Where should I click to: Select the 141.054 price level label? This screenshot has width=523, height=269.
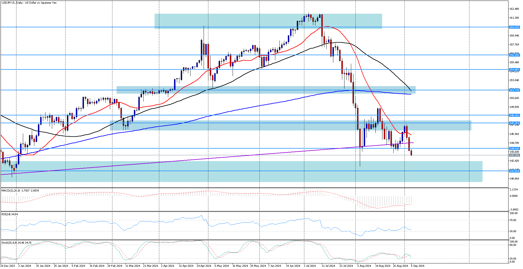(514, 171)
